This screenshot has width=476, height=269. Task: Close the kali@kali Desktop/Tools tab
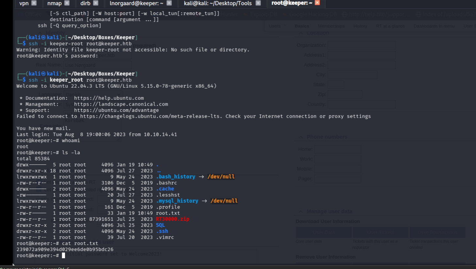(258, 3)
